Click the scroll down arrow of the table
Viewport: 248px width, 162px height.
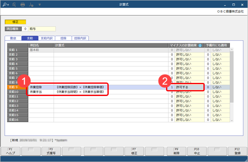point(232,121)
